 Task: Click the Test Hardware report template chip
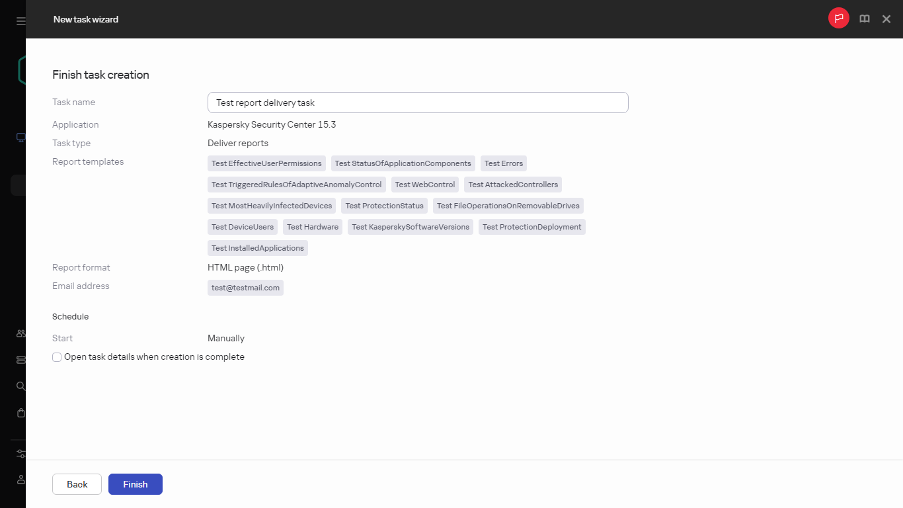312,227
